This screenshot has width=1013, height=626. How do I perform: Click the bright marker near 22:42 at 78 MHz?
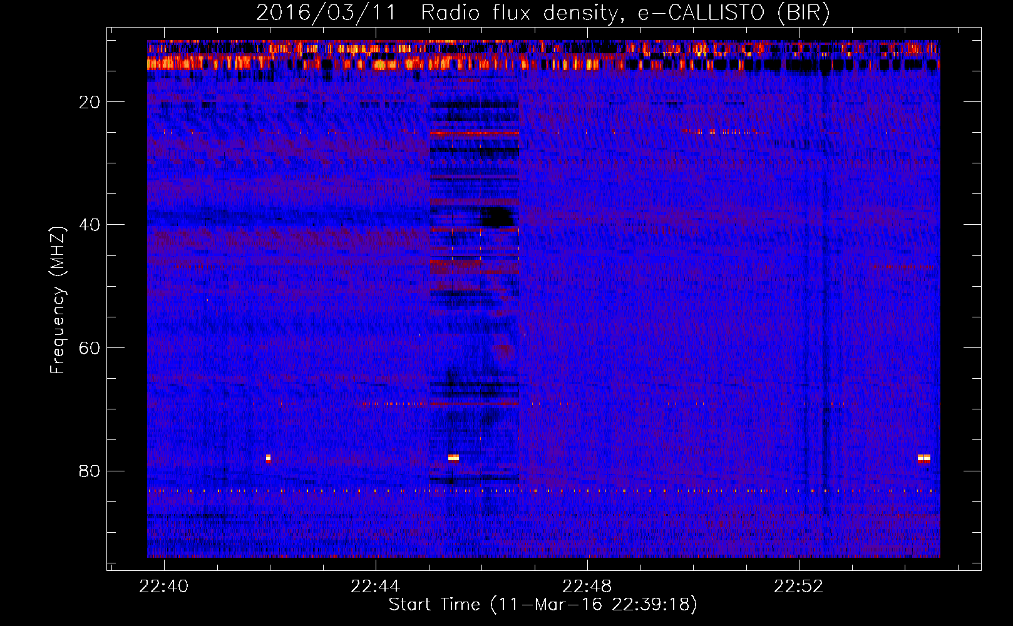[x=268, y=458]
